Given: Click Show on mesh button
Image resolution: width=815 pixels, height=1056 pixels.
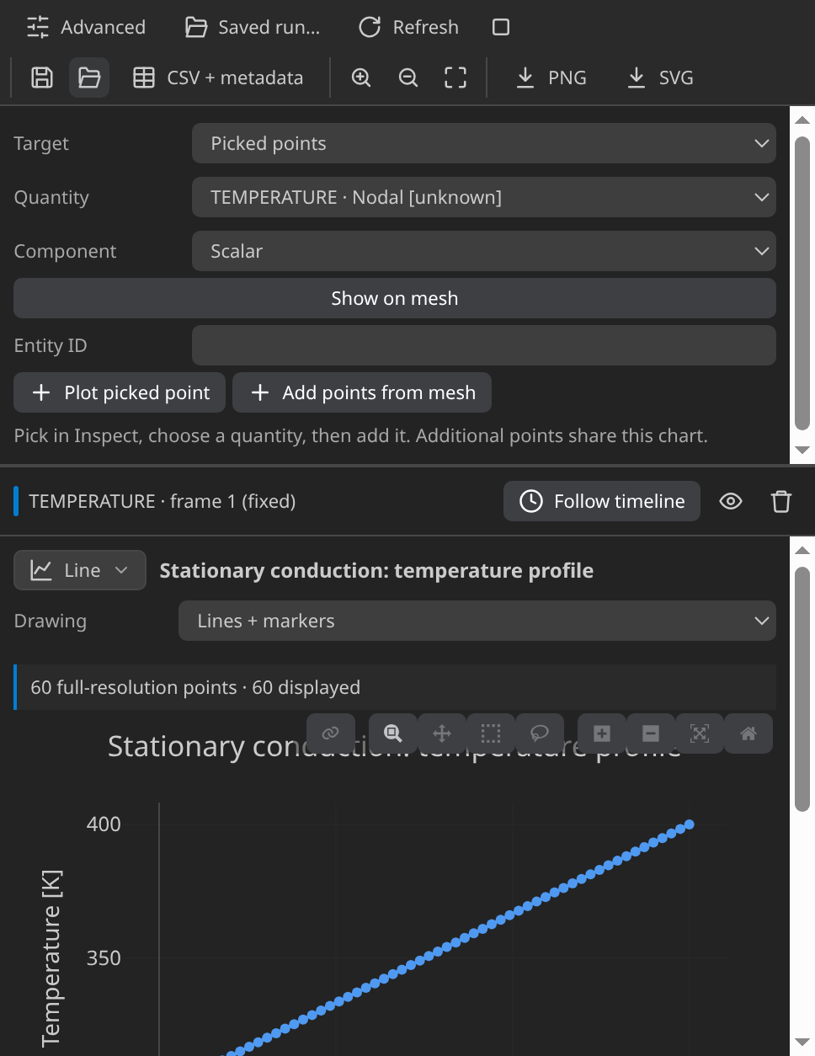Looking at the screenshot, I should (x=395, y=298).
